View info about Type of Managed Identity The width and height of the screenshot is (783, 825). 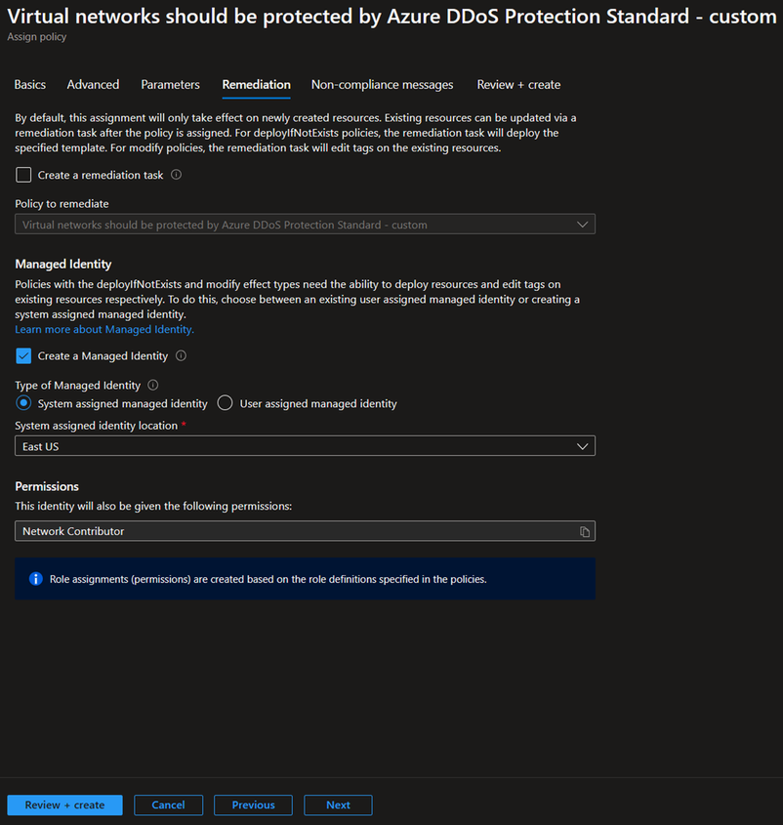pos(153,385)
